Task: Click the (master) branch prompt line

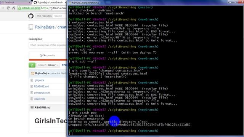Action: [111, 7]
